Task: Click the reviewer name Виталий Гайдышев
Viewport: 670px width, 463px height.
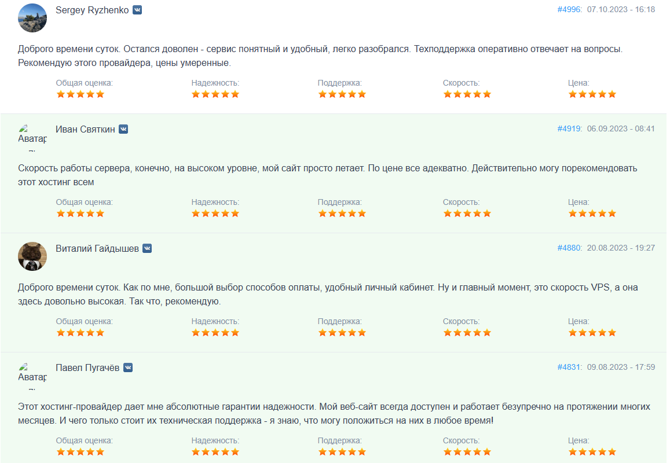Action: pos(97,248)
